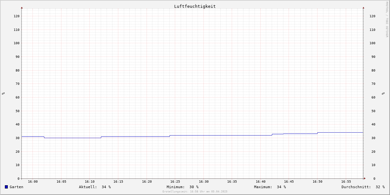The height and width of the screenshot is (195, 390).
Task: Click the 16:05 time axis label
Action: (x=61, y=182)
